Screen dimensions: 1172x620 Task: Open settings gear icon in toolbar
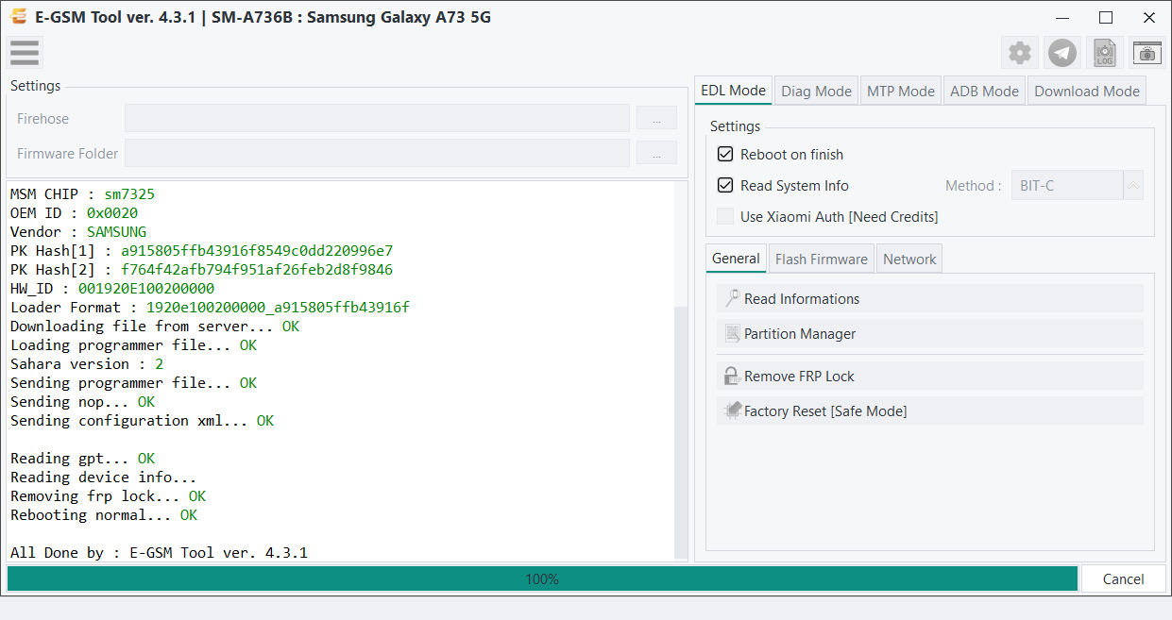1020,53
